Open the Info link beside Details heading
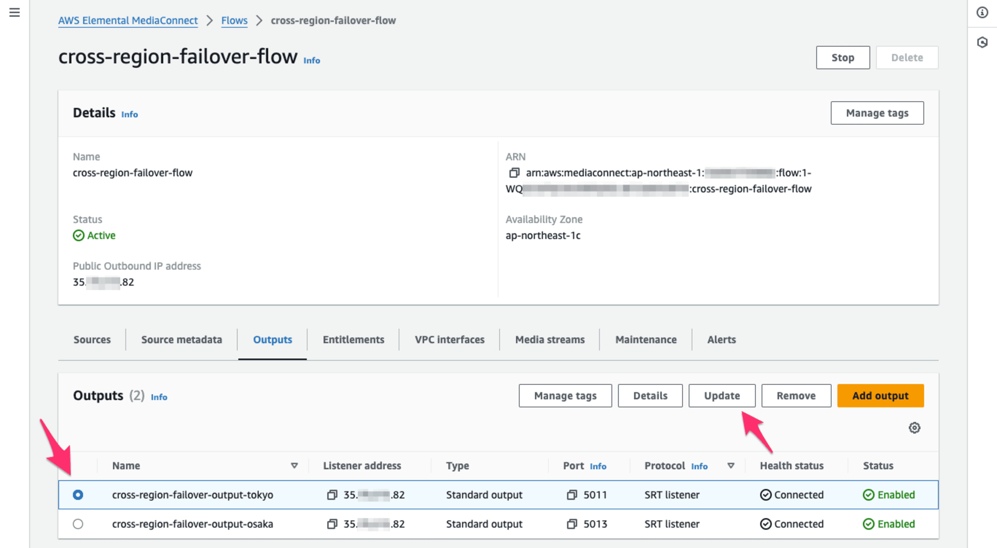The image size is (997, 548). point(130,114)
